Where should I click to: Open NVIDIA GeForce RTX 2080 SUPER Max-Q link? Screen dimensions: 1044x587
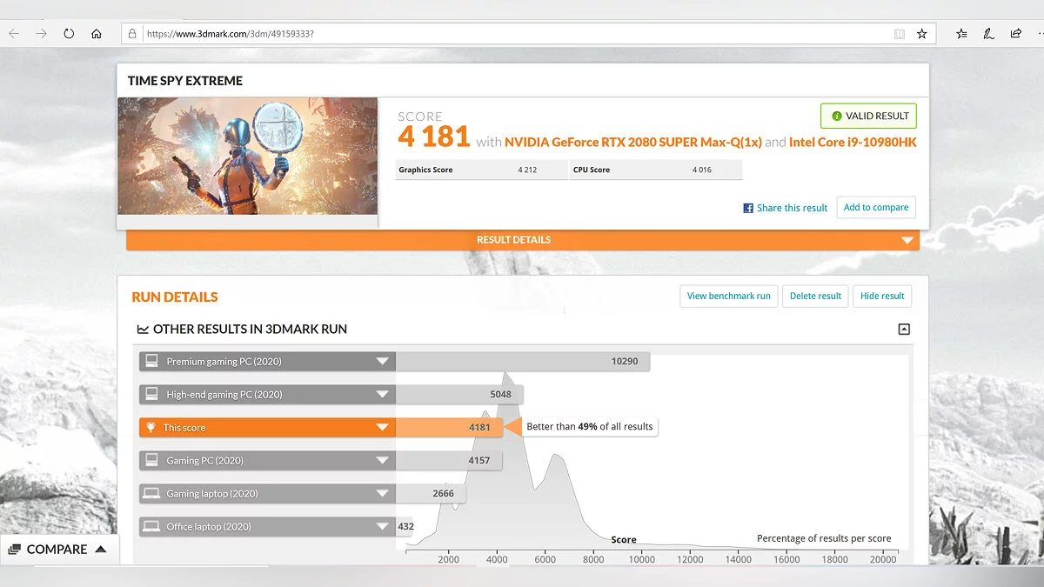pyautogui.click(x=633, y=142)
